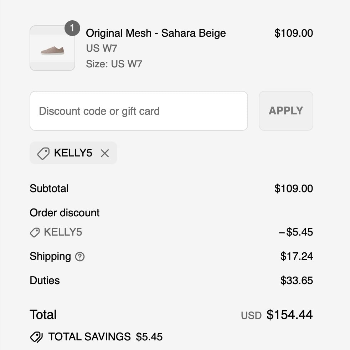This screenshot has width=350, height=350.
Task: Click the Shipping help question-mark icon
Action: (x=80, y=257)
